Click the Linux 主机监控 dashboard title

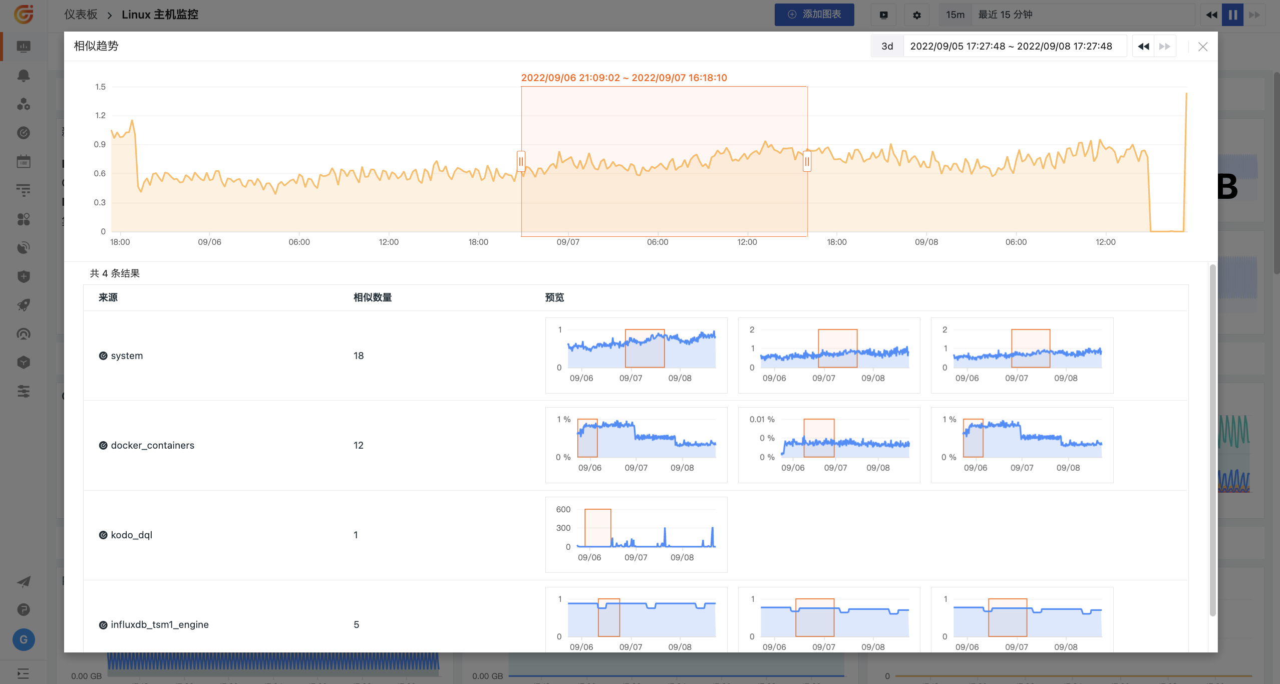coord(160,15)
